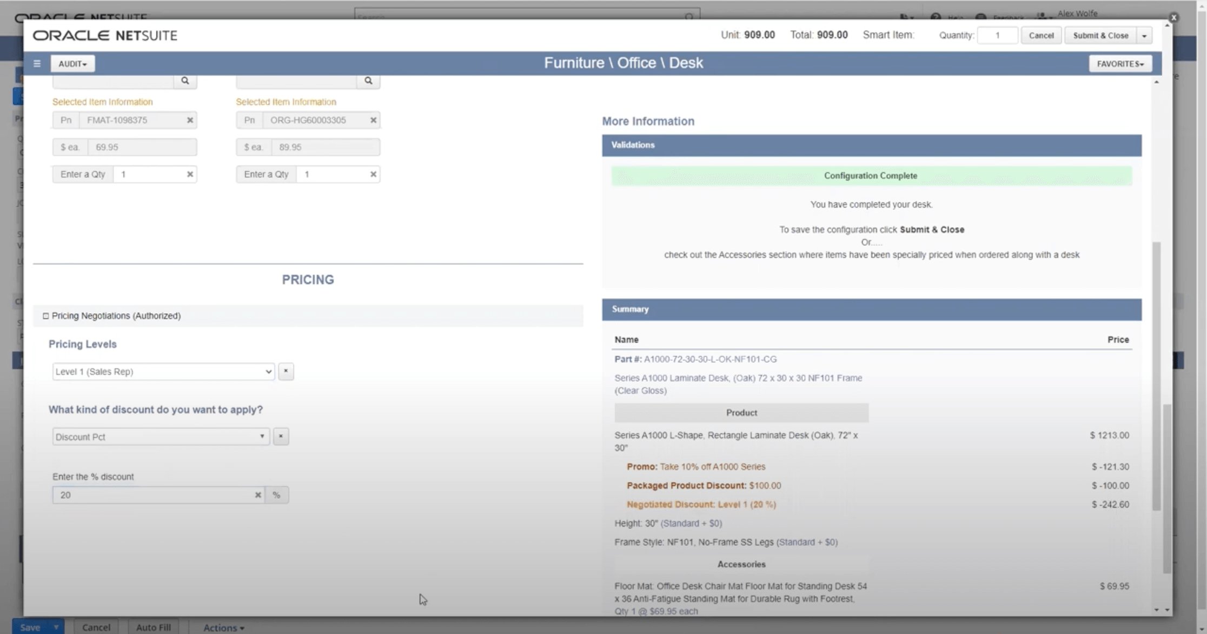Open the hamburger menu icon
The width and height of the screenshot is (1207, 634).
(x=37, y=63)
